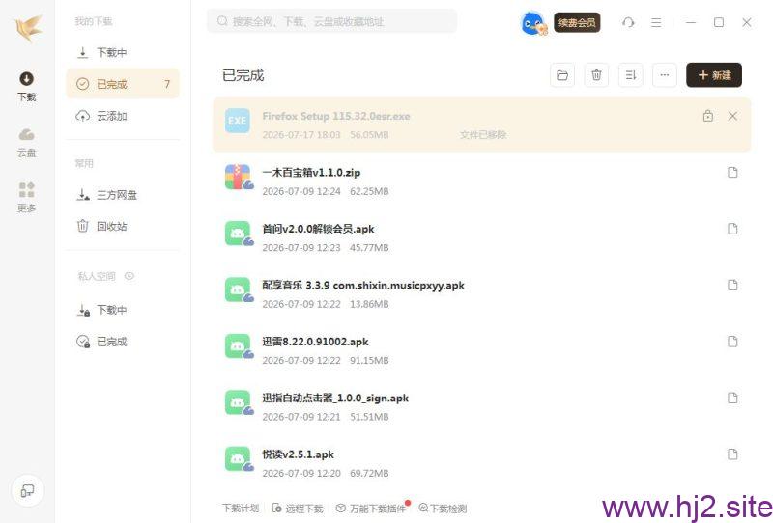Open file location icon for 迅雷8.22.0.91002.apk
Image resolution: width=773 pixels, height=523 pixels.
pos(732,342)
